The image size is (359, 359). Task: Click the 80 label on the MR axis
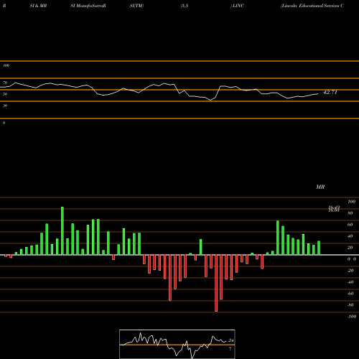350,213
